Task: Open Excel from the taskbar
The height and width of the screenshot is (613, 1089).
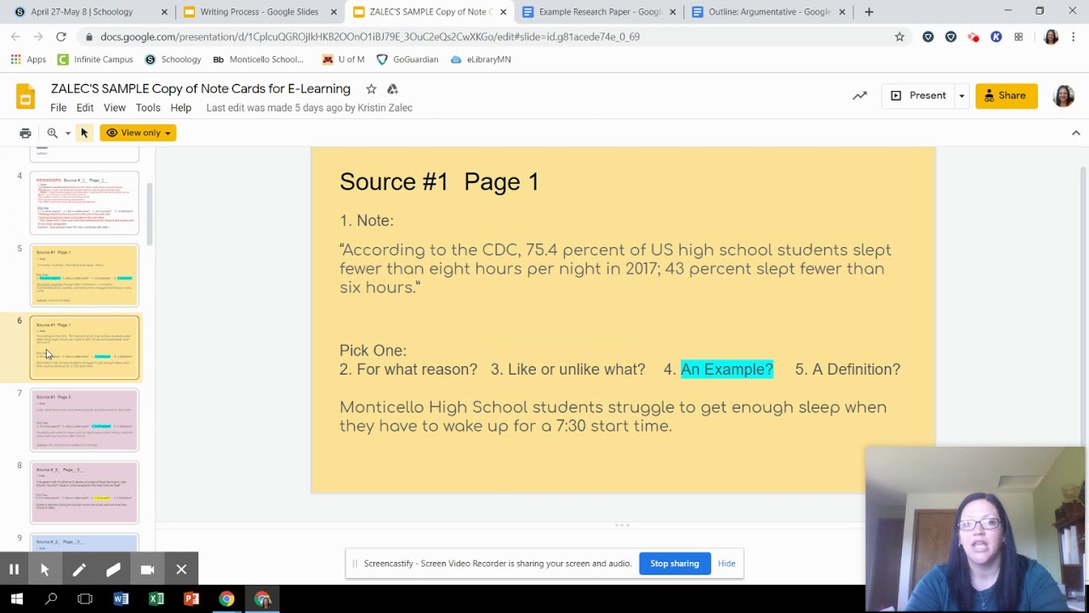Action: pyautogui.click(x=157, y=599)
